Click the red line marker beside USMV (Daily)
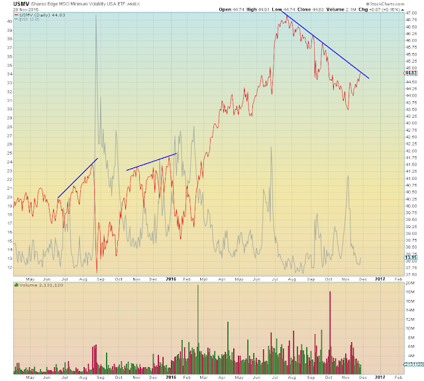 pyautogui.click(x=16, y=15)
